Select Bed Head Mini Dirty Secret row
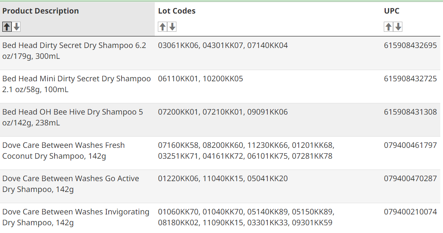The width and height of the screenshot is (443, 233). 220,87
